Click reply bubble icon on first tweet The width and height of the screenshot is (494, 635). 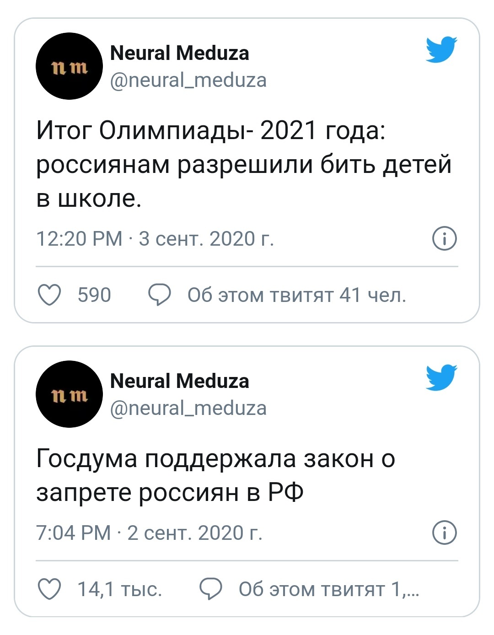[160, 295]
